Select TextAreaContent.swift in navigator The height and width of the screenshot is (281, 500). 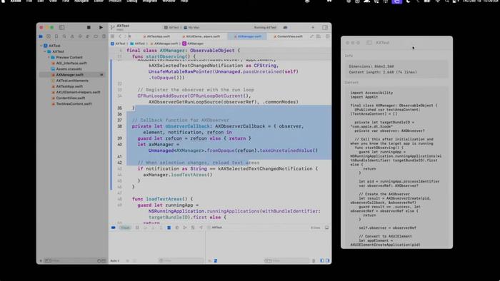tap(74, 103)
